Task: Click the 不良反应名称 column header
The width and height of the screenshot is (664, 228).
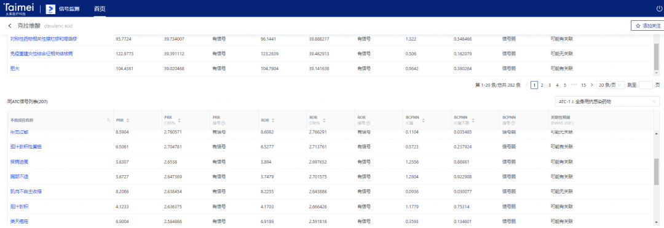Action: point(22,120)
